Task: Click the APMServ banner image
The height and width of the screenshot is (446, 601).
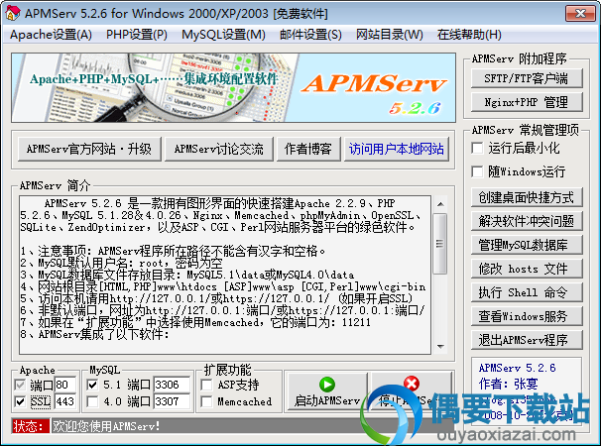Action: tap(233, 88)
